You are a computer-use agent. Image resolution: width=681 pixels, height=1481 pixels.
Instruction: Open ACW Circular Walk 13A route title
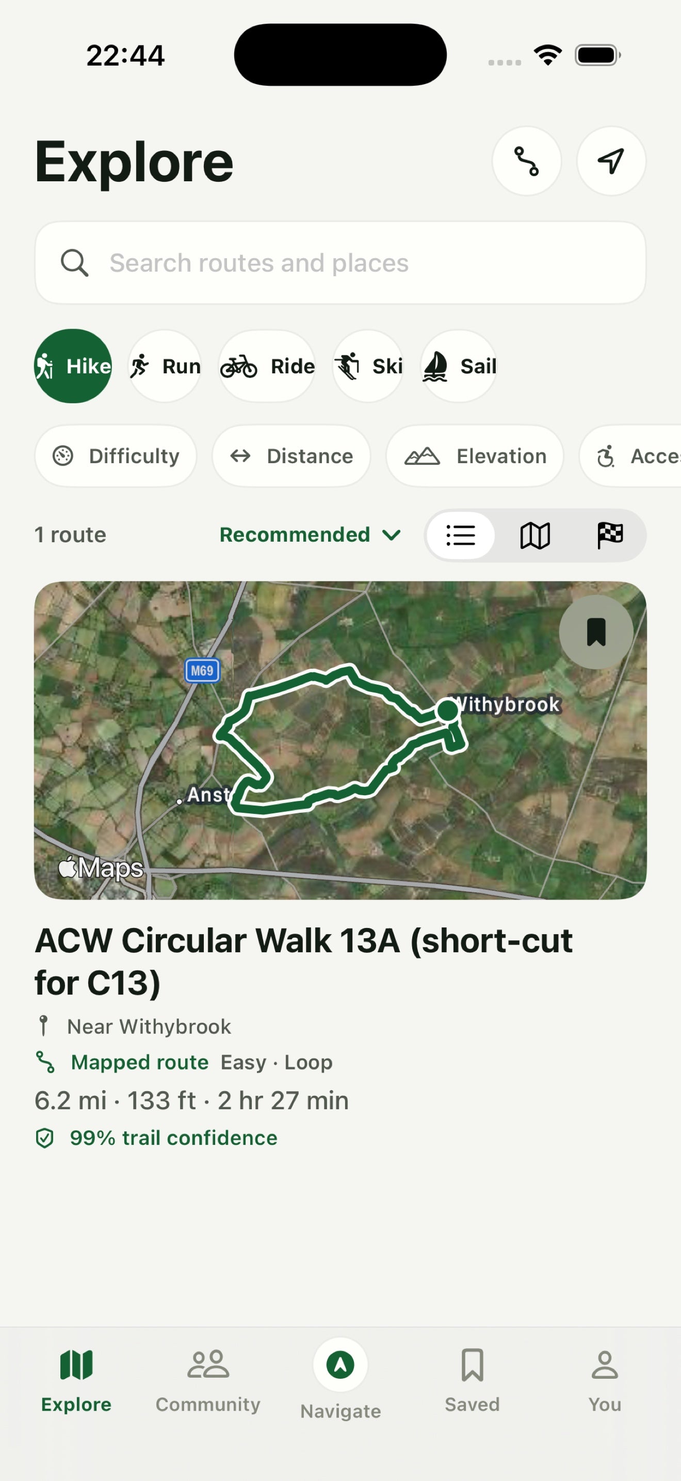click(x=304, y=962)
